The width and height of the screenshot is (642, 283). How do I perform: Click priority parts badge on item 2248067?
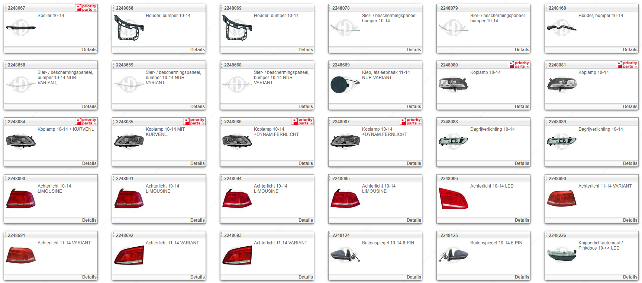[86, 8]
